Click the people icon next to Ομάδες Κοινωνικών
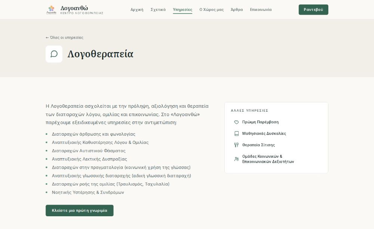Image resolution: width=374 pixels, height=229 pixels. (236, 159)
